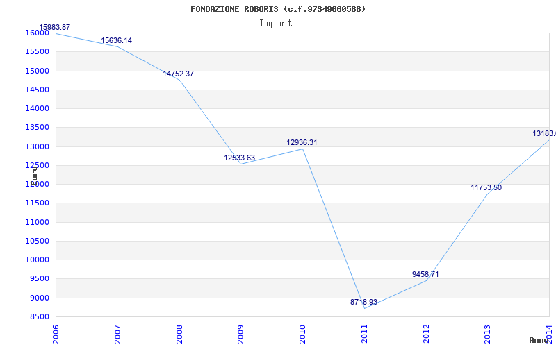The image size is (556, 347).
Task: Click the y-axis value 9000
Action: (40, 298)
